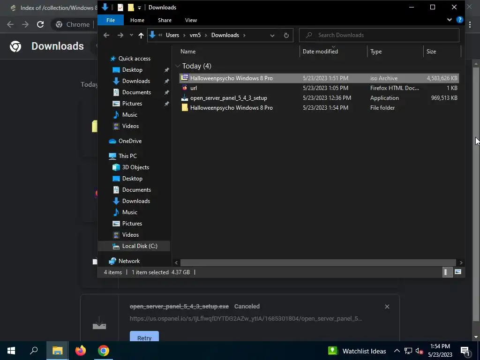Switch to the Share ribbon tab
Screen dimensions: 480x360
click(x=165, y=20)
